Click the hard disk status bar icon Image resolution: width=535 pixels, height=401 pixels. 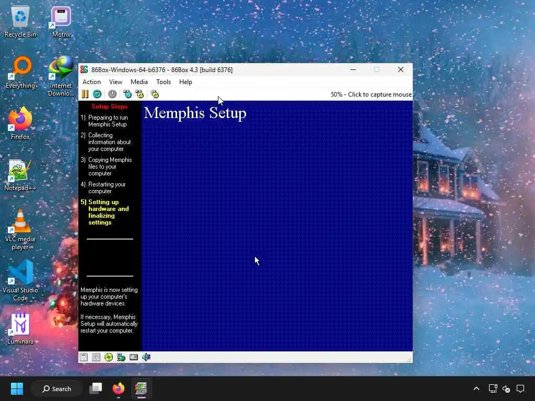(134, 357)
